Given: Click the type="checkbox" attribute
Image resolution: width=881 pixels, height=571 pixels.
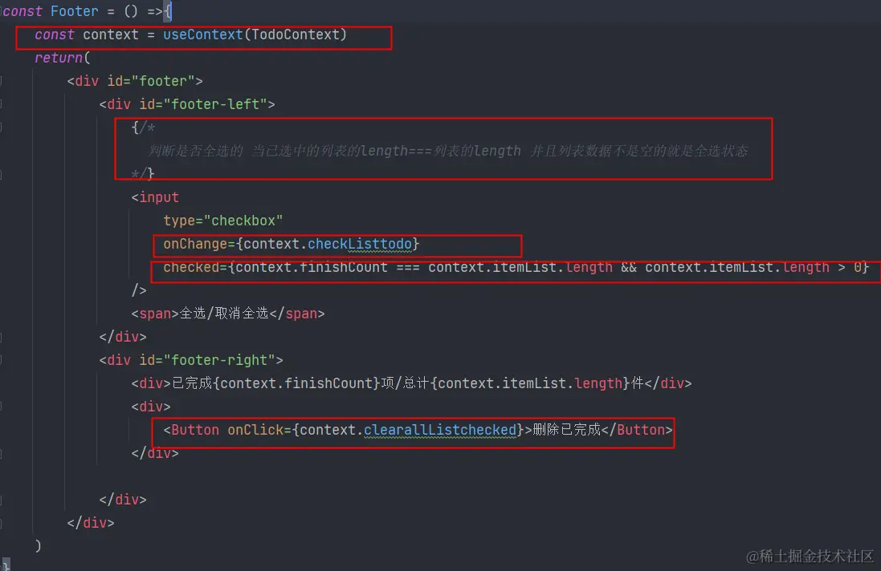Looking at the screenshot, I should tap(223, 221).
